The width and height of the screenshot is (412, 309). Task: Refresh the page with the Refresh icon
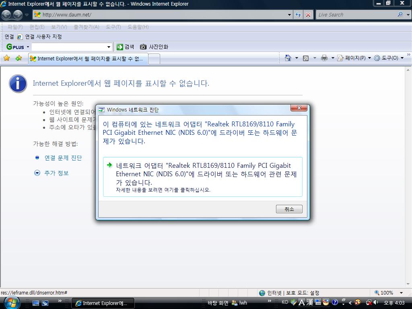(x=298, y=15)
